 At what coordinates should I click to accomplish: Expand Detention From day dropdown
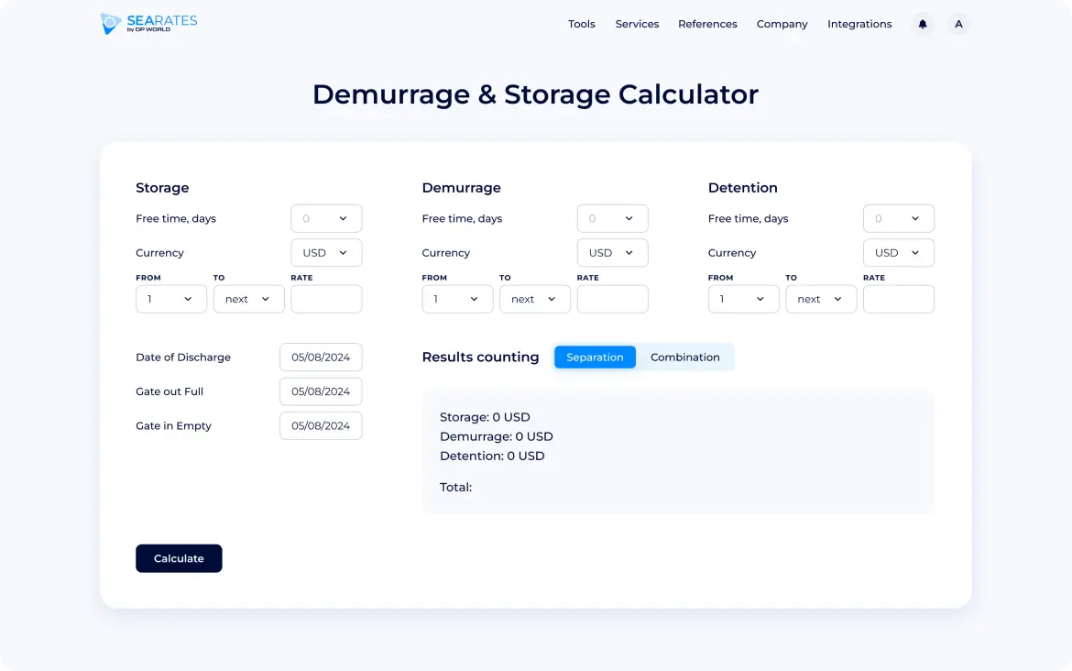(743, 300)
